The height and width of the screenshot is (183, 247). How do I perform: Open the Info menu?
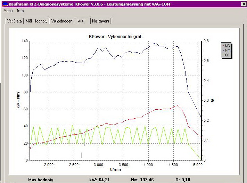[x=20, y=11]
